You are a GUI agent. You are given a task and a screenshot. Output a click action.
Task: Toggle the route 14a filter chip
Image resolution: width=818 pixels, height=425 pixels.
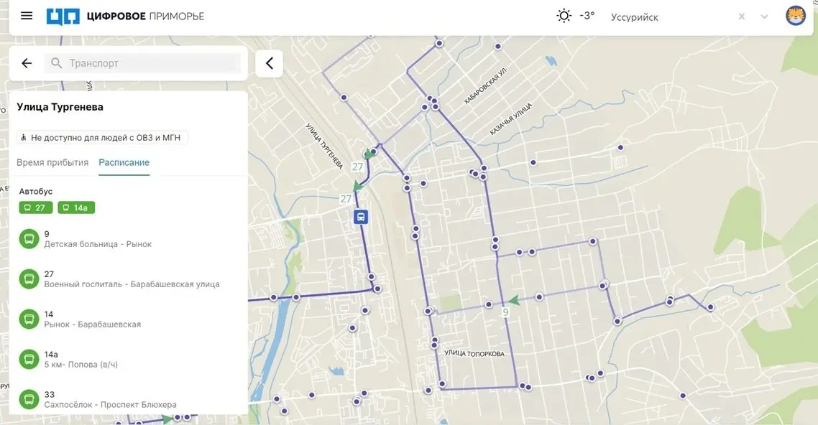click(76, 208)
